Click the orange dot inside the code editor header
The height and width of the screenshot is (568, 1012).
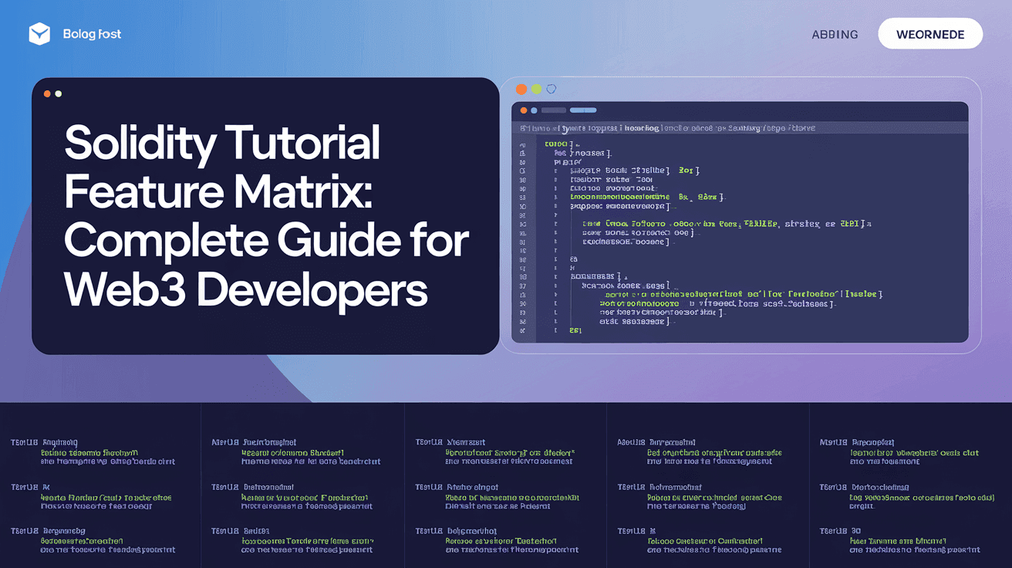click(x=522, y=110)
